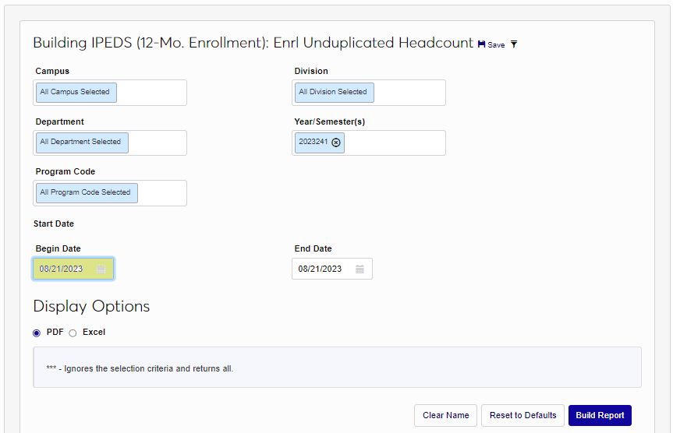Click the report title heading text
This screenshot has width=673, height=433.
click(253, 43)
